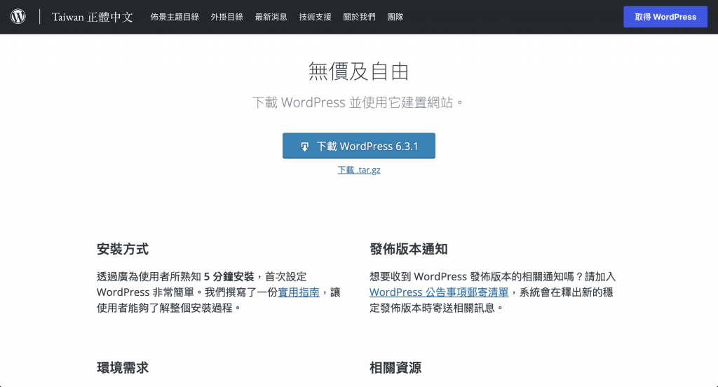Viewport: 718px width, 387px height.
Task: Open 佈景主題目錄 menu item
Action: tap(175, 17)
